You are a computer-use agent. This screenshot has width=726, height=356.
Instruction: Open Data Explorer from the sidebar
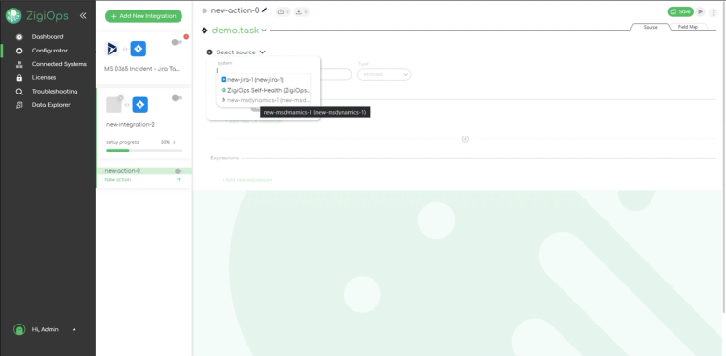[x=51, y=105]
